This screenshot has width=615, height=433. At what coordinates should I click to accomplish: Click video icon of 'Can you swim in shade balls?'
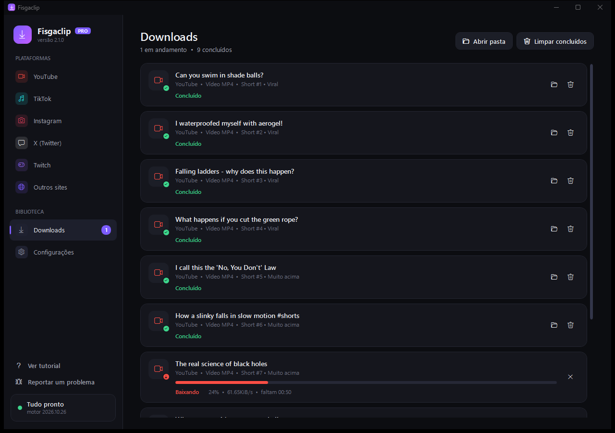pyautogui.click(x=159, y=80)
